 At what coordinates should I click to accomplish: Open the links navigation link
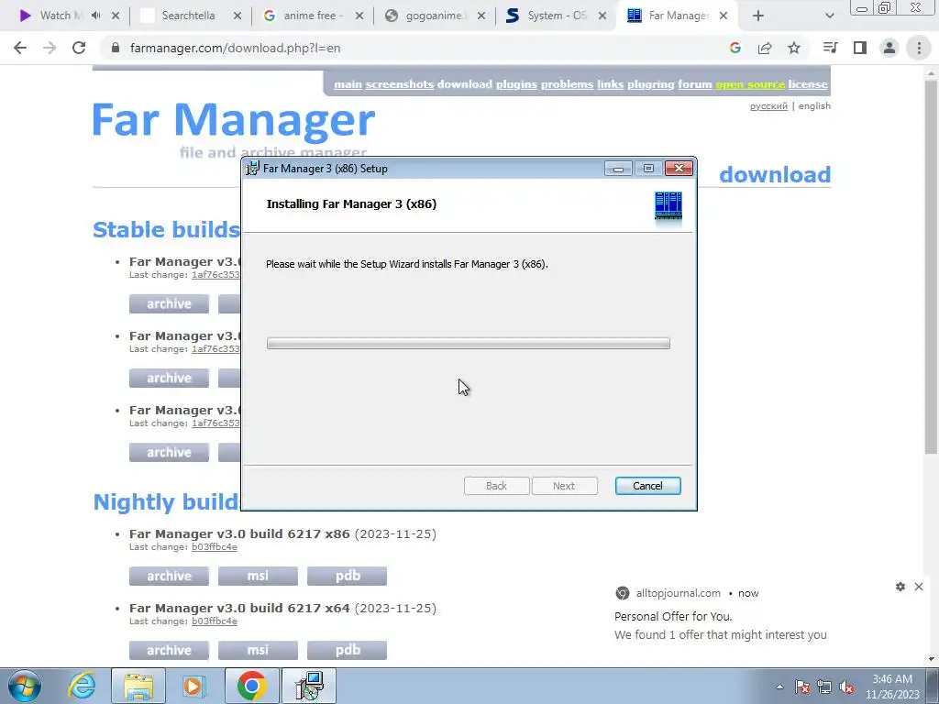[x=610, y=84]
